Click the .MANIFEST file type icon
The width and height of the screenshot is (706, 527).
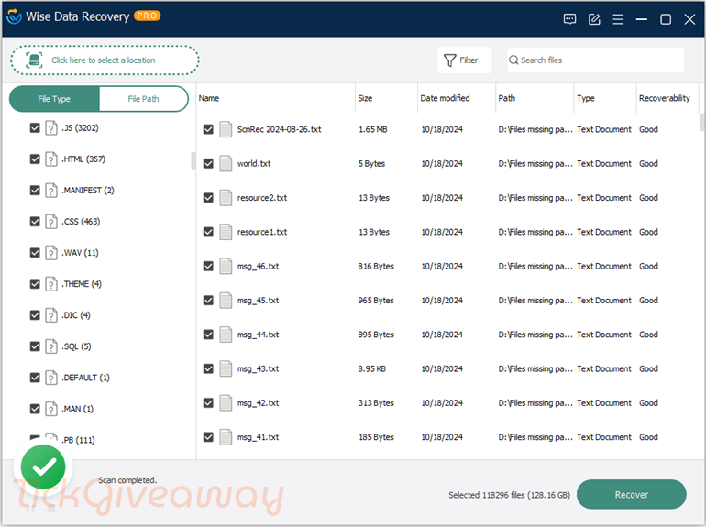pos(51,191)
